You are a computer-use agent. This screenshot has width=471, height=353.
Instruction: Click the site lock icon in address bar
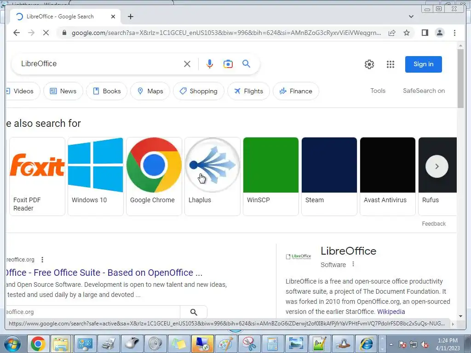[x=64, y=33]
